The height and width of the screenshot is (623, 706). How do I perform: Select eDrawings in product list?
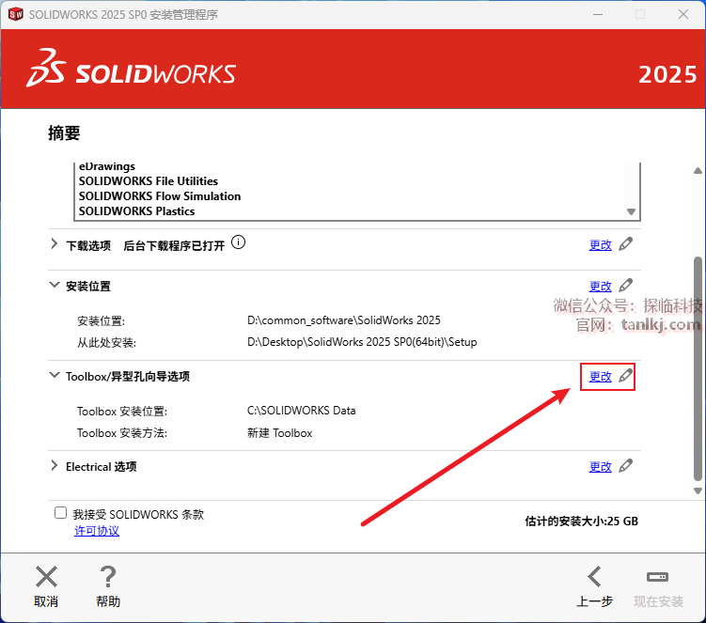pyautogui.click(x=107, y=166)
